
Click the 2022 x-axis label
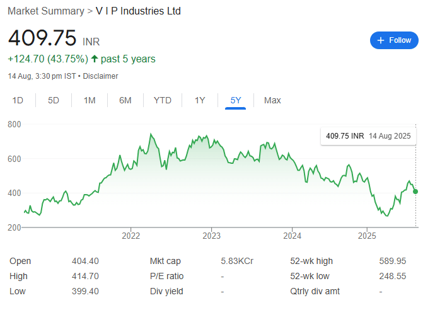coord(131,236)
